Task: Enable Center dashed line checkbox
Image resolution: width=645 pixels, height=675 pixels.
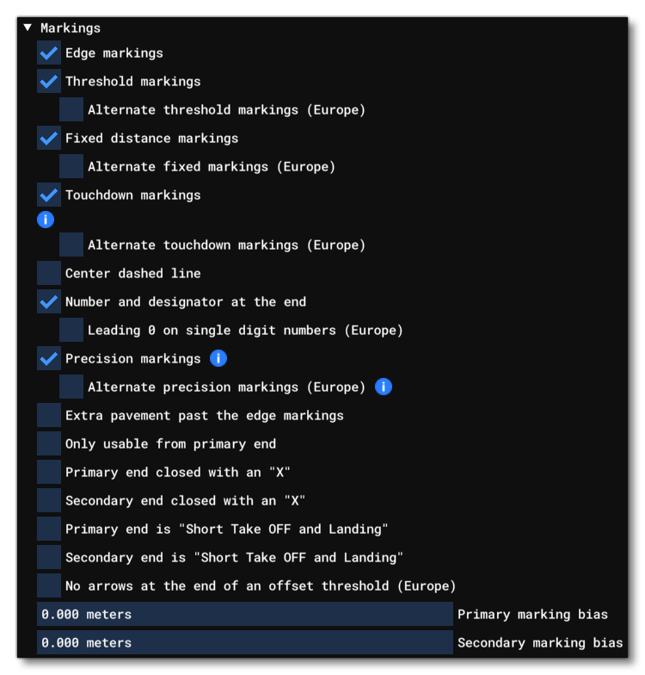Action: pos(49,274)
